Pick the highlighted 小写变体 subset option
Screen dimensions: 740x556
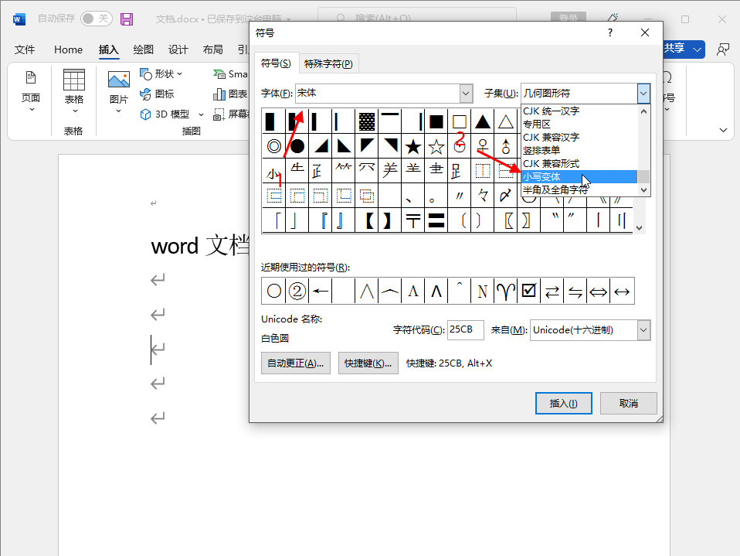pyautogui.click(x=579, y=176)
